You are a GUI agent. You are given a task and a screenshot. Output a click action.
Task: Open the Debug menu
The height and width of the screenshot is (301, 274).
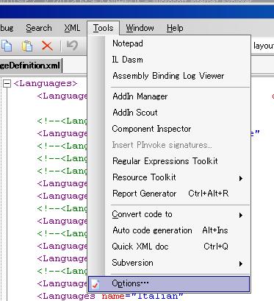coord(7,28)
